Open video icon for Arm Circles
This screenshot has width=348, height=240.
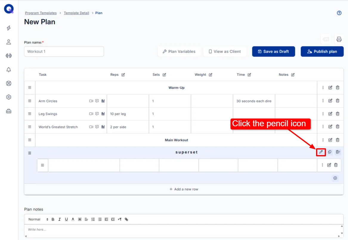pyautogui.click(x=91, y=101)
